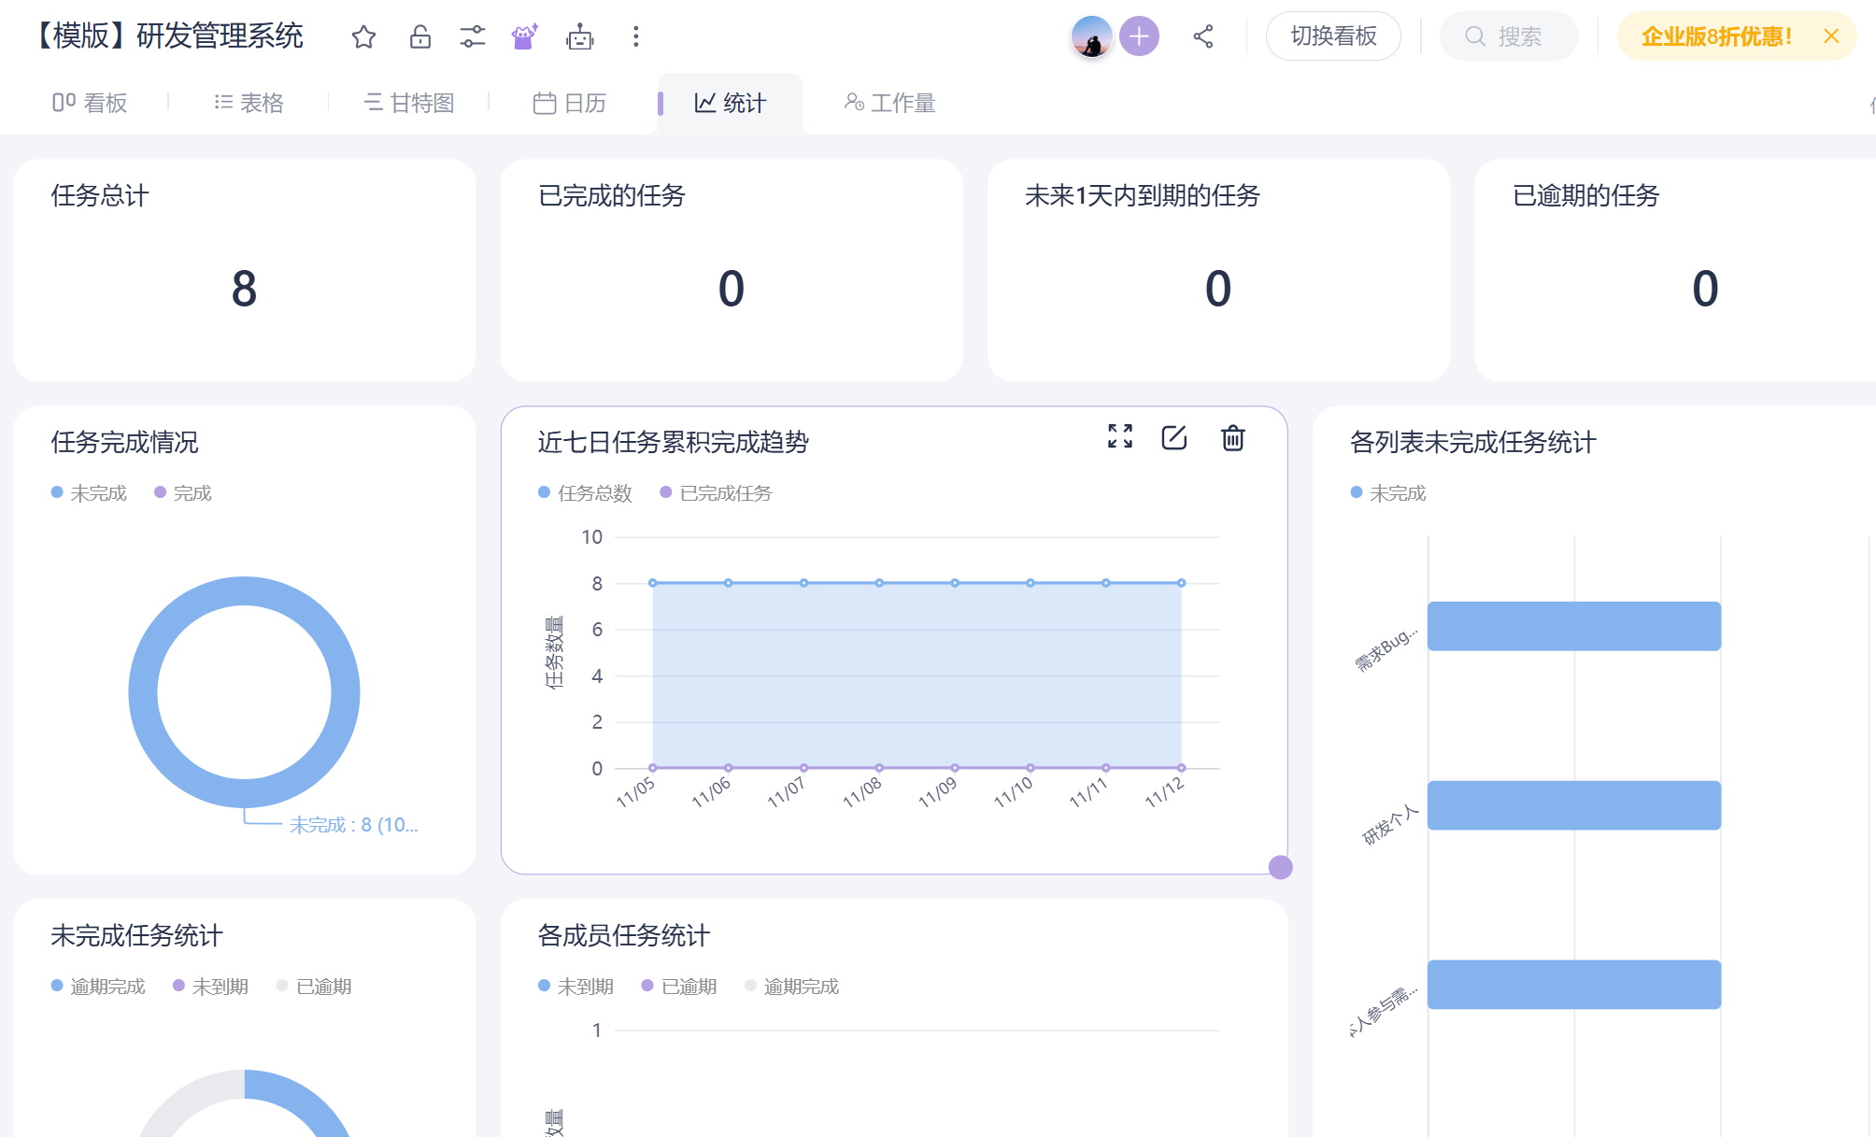Click the 人参与需 bar in list chart
1876x1137 pixels.
coord(1574,985)
